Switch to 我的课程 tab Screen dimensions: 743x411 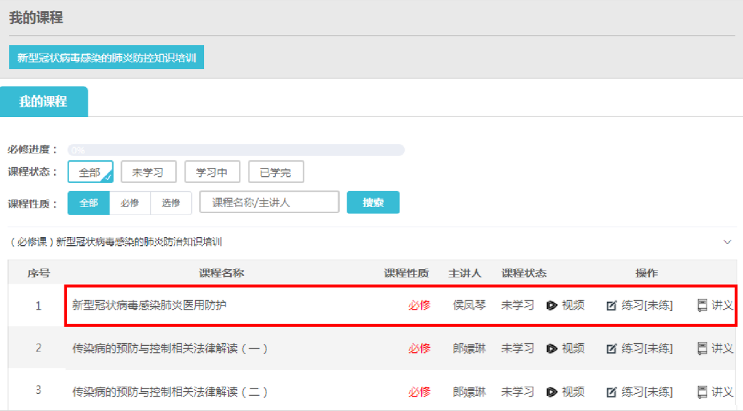click(43, 101)
